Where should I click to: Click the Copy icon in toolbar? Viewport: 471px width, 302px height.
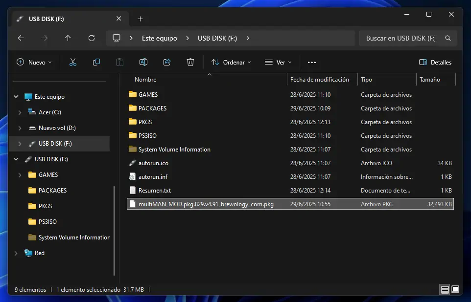(x=96, y=62)
